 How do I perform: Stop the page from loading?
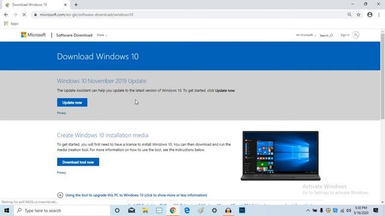click(x=24, y=14)
